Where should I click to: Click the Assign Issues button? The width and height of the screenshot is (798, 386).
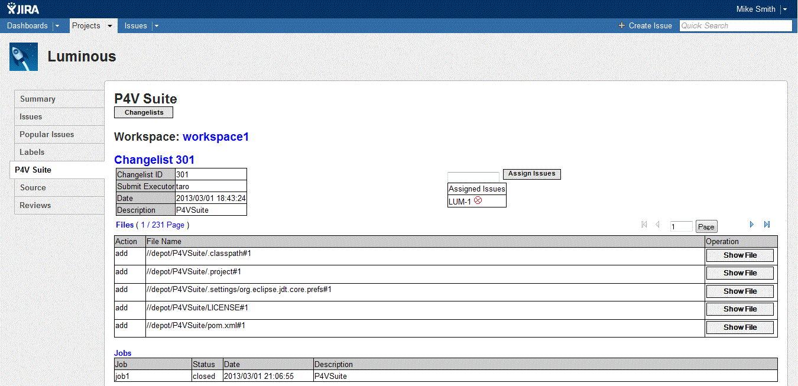point(531,174)
